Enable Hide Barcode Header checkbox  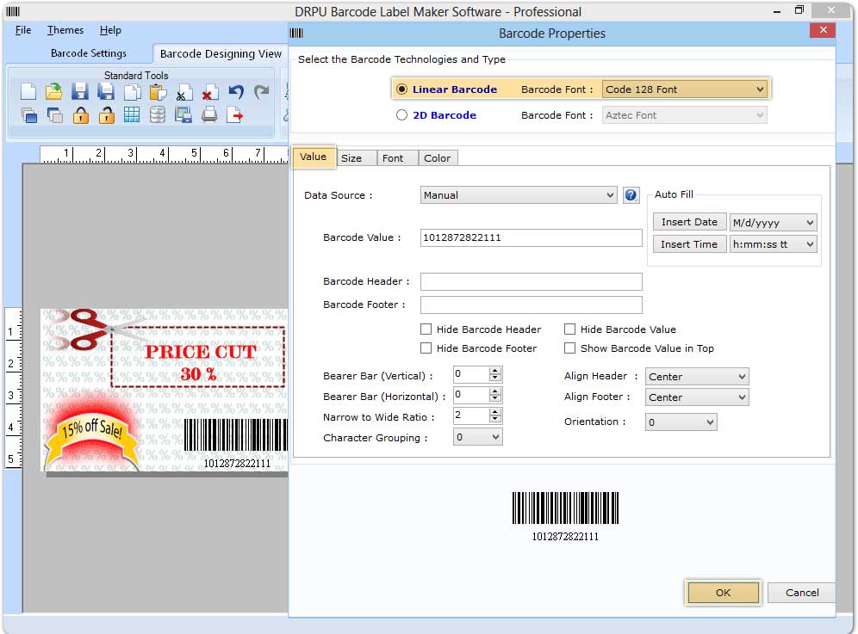426,329
